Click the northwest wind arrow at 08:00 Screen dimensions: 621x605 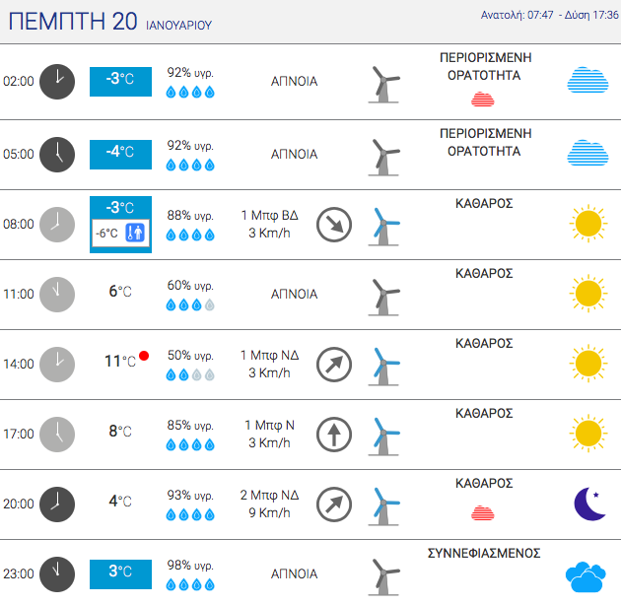[334, 225]
